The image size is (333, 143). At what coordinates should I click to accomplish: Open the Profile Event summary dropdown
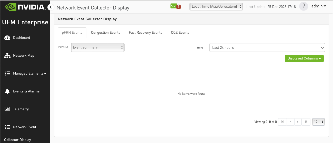[97, 47]
